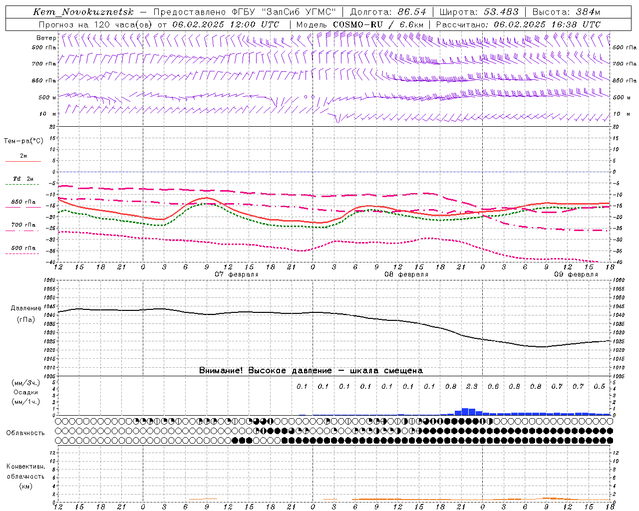The image size is (639, 511).
Task: Click the longitude value Долгота: 86.54
Action: tap(388, 12)
